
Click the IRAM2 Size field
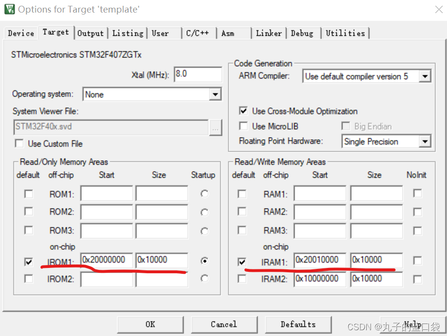(376, 279)
